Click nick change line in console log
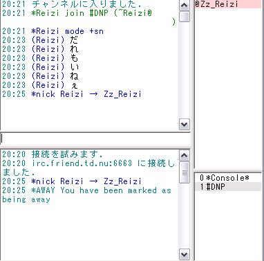Image resolution: width=264 pixels, height=261 pixels. (72, 181)
